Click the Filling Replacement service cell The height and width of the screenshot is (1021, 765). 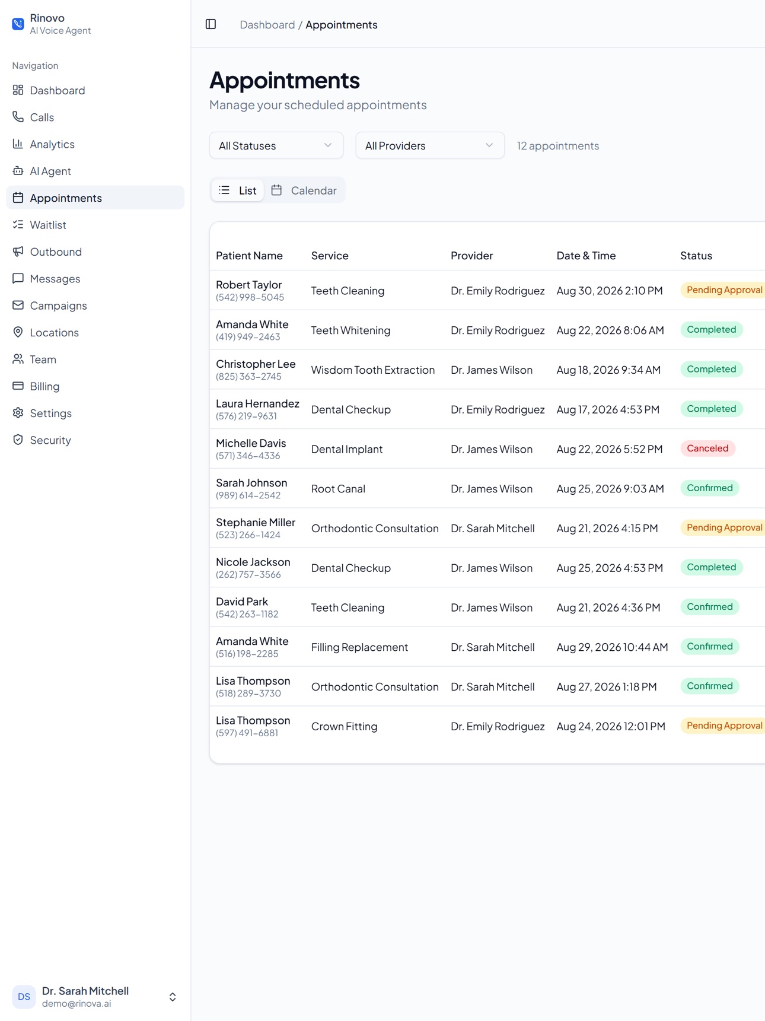pyautogui.click(x=359, y=647)
